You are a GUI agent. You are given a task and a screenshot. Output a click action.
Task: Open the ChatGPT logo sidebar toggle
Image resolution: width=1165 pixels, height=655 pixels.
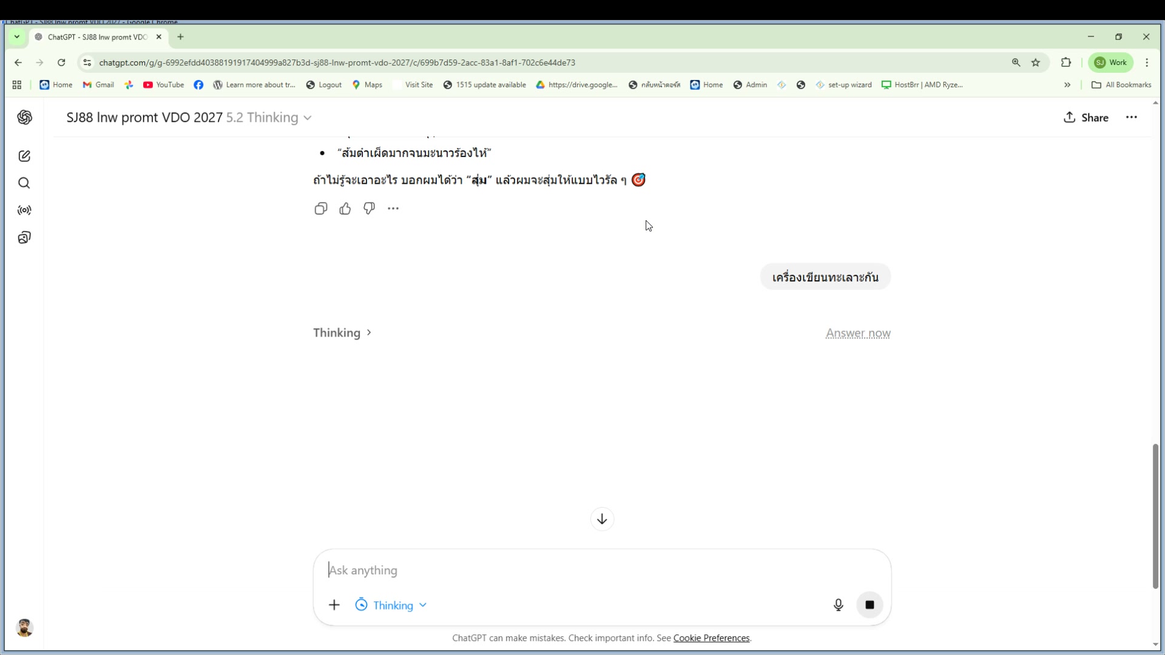(24, 118)
